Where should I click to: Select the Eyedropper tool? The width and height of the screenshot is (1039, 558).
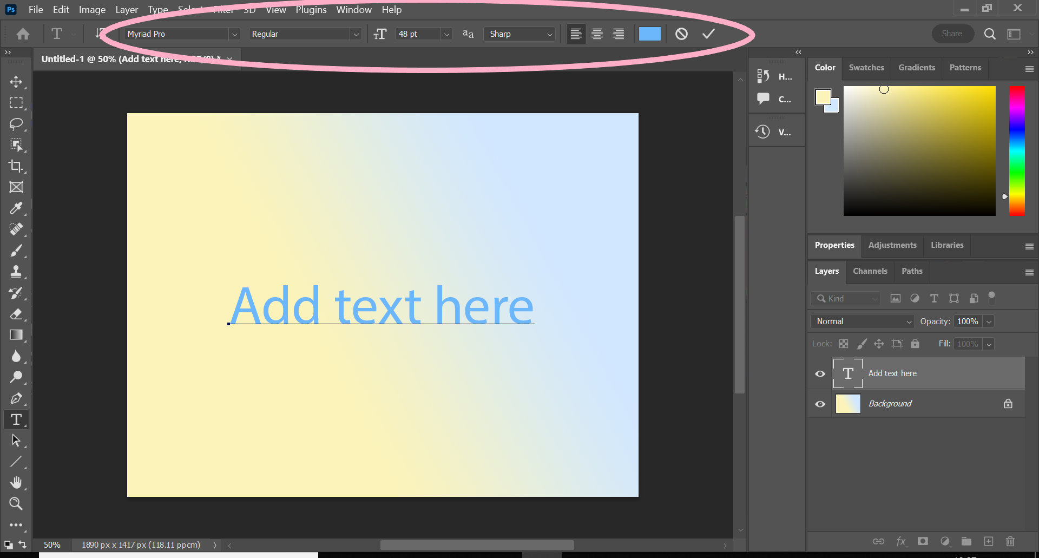coord(16,208)
